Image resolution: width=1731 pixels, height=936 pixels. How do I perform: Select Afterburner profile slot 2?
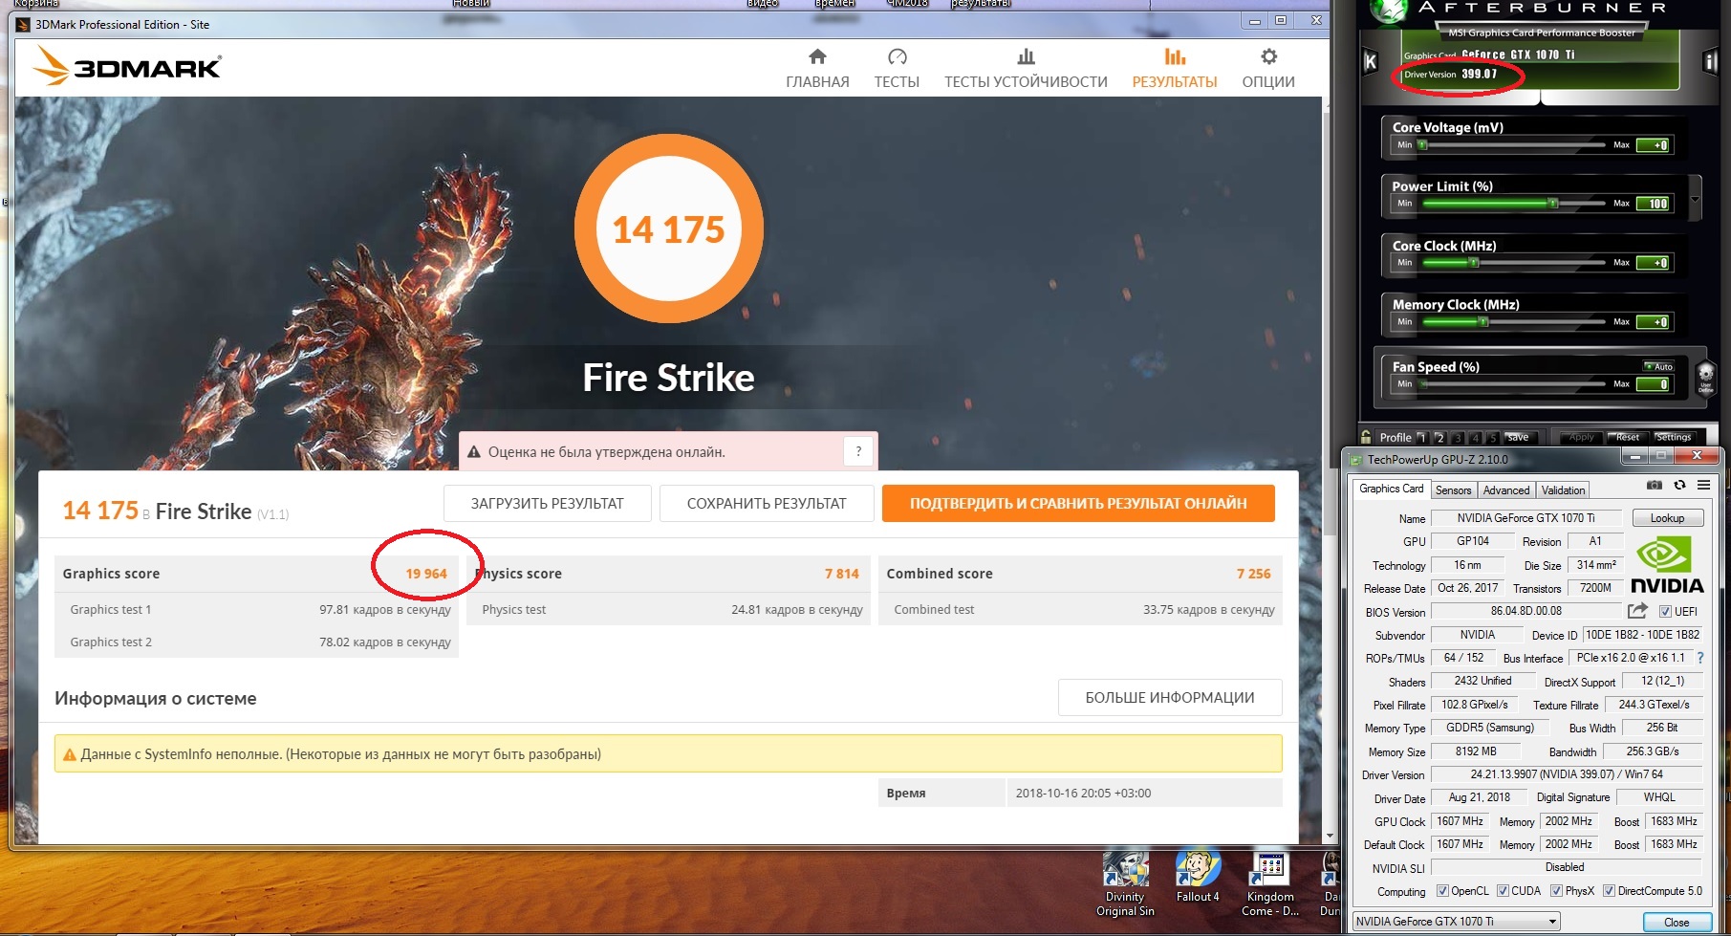pos(1439,437)
